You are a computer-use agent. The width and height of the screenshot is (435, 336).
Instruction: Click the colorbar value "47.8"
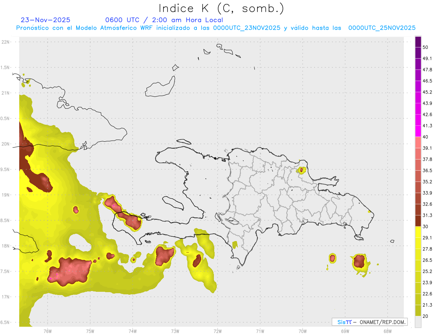[427, 70]
